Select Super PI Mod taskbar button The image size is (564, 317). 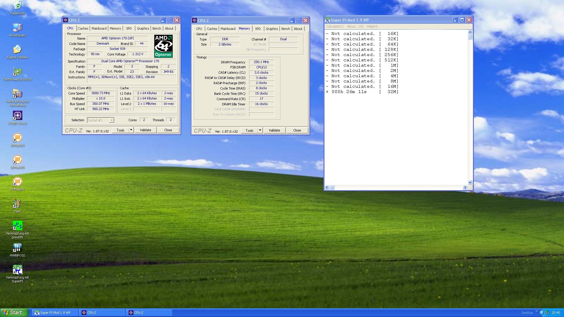(55, 313)
